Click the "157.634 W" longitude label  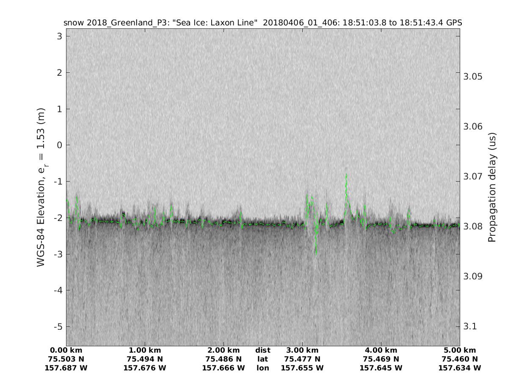pyautogui.click(x=460, y=368)
